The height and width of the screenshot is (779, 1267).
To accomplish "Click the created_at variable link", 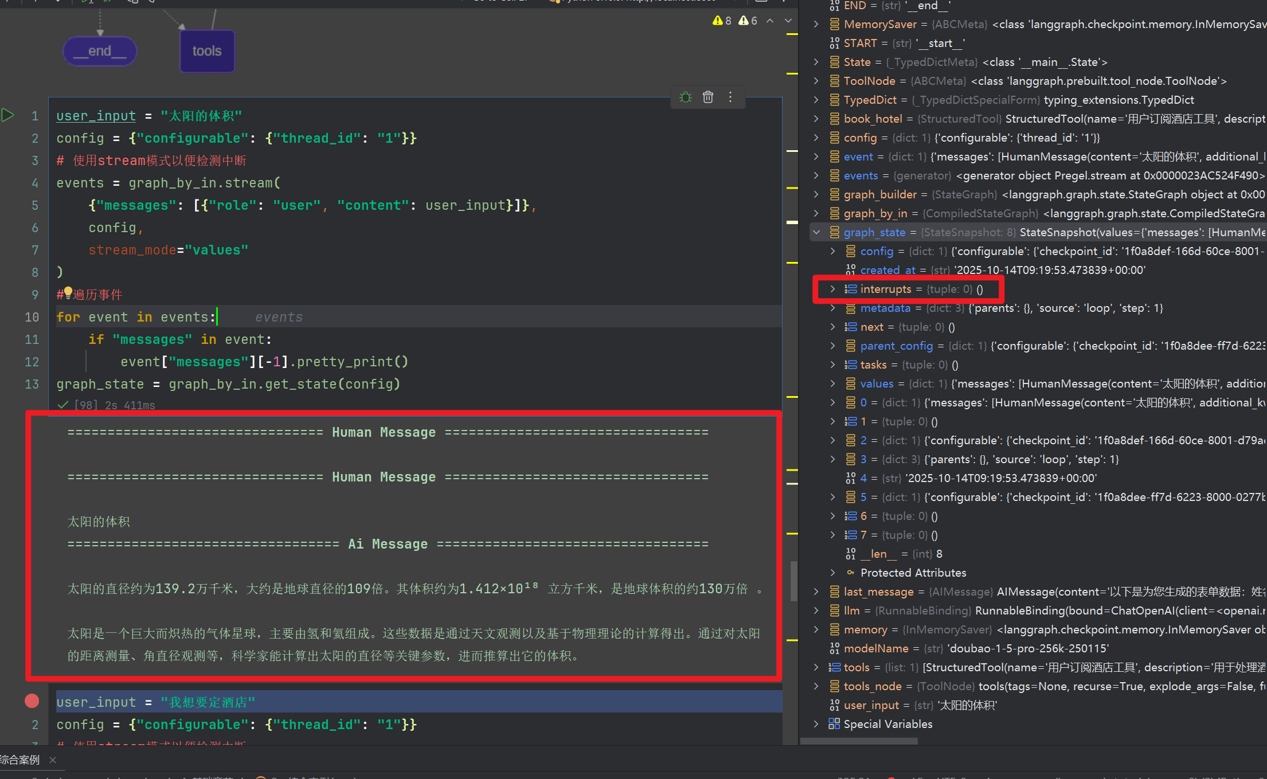I will [887, 270].
